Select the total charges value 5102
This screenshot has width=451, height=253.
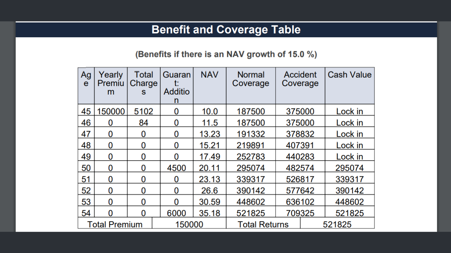(x=143, y=111)
